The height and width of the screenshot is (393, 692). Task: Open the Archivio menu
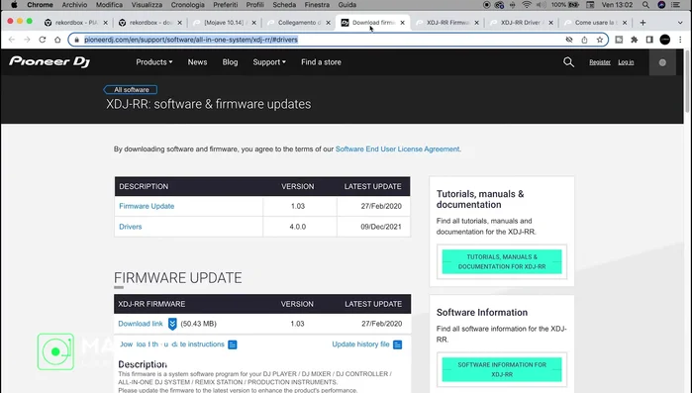[x=74, y=5]
